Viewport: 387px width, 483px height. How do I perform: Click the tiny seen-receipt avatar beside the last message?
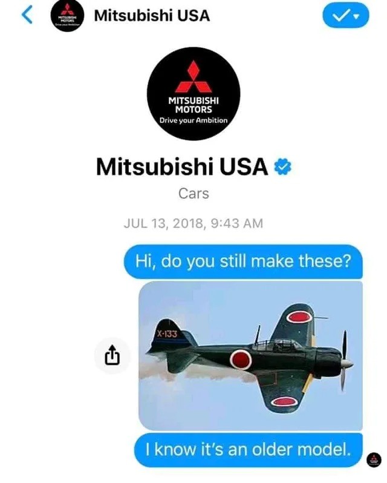click(x=374, y=460)
